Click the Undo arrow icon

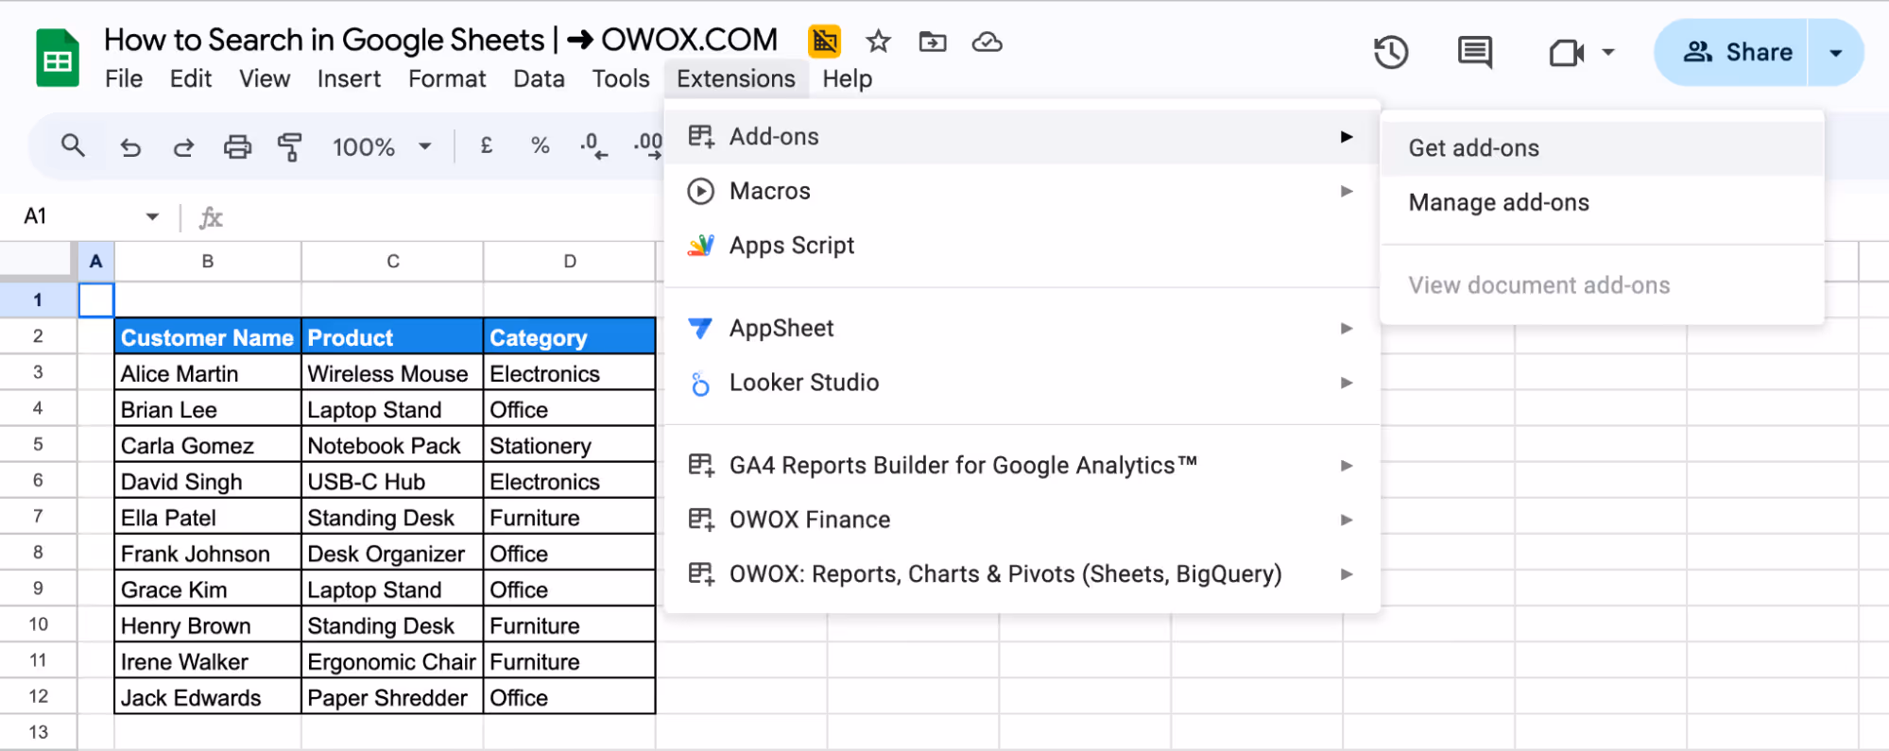coord(130,147)
